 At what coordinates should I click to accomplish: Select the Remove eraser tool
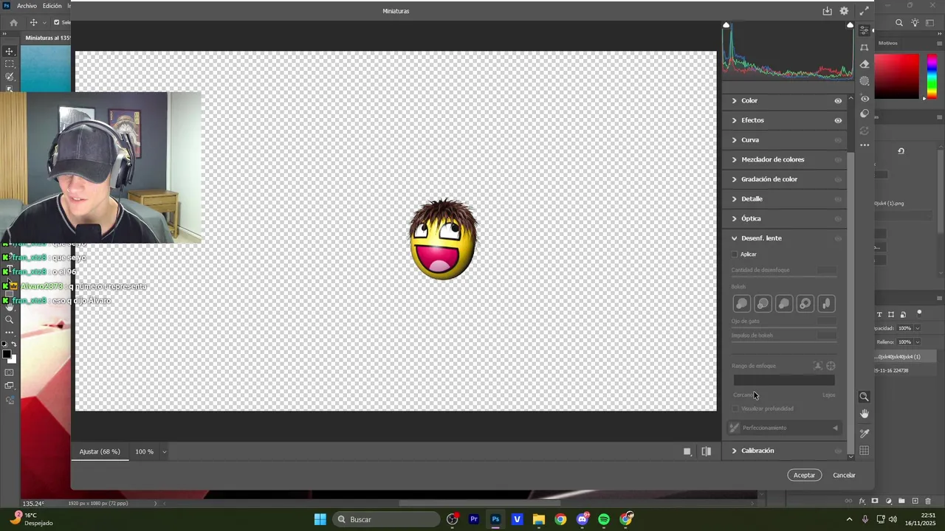865,64
